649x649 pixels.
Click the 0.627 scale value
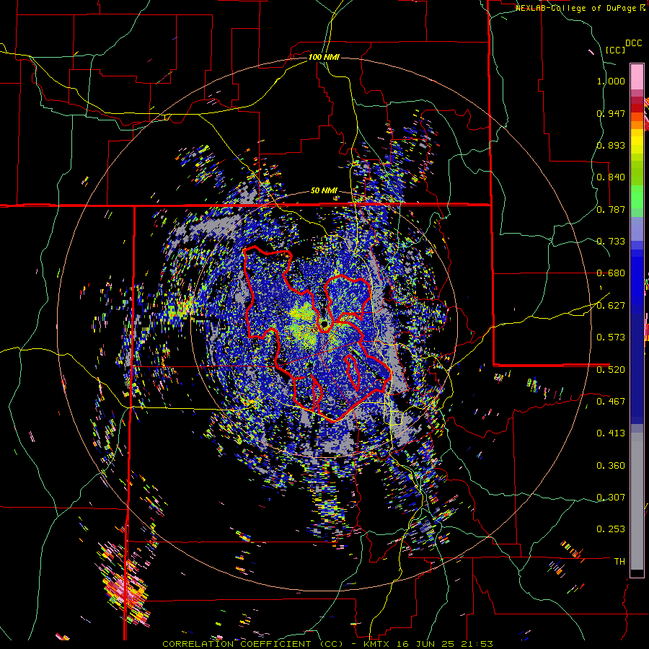click(611, 305)
